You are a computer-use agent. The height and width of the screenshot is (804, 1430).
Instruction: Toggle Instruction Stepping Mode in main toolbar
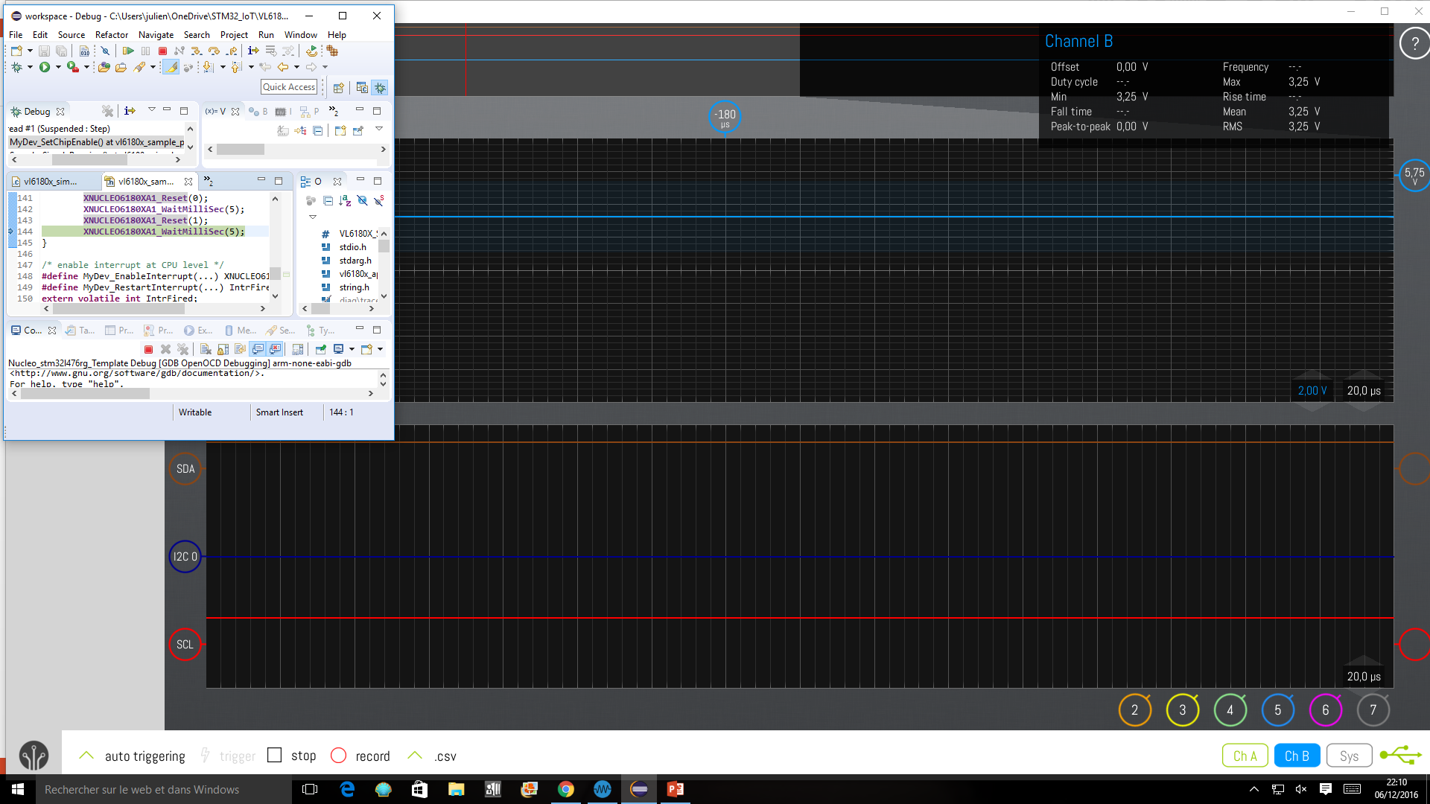pos(253,51)
